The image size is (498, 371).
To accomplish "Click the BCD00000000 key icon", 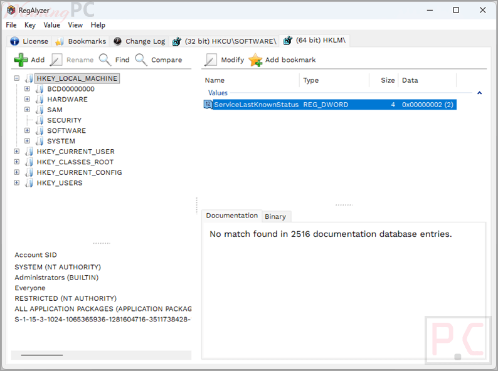I will point(40,89).
